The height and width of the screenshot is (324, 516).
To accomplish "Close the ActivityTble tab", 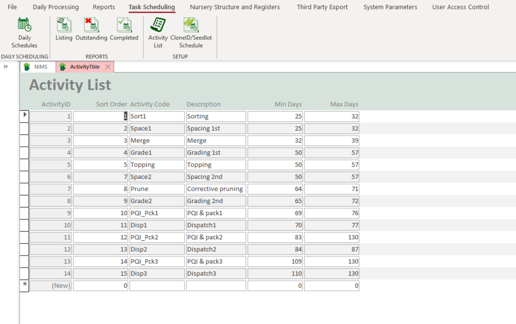I will coord(108,67).
